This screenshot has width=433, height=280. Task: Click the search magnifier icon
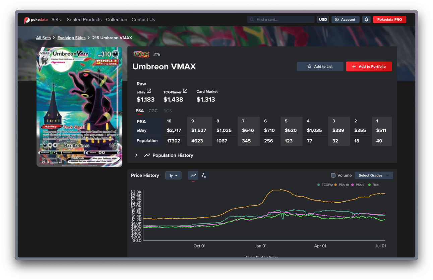(x=252, y=19)
